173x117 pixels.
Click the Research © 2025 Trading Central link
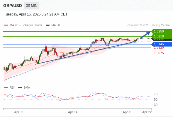tap(148, 25)
